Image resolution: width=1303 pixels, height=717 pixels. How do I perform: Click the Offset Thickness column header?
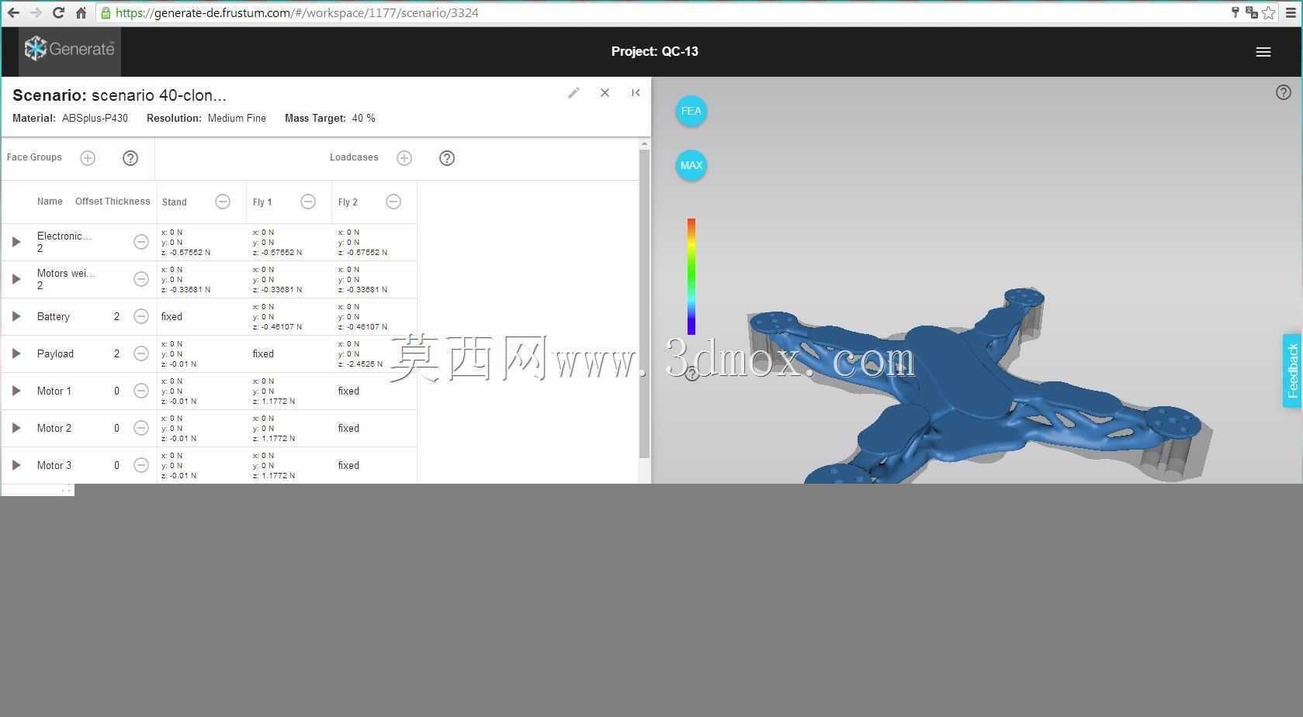pos(113,202)
